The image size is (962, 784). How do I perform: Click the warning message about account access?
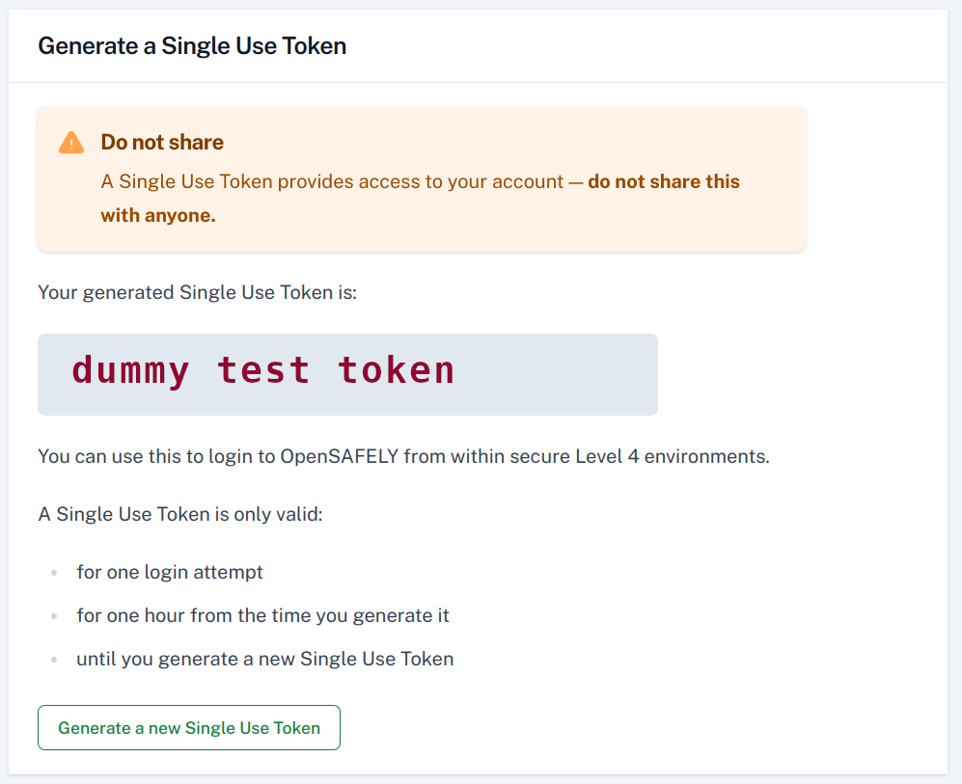tap(420, 198)
